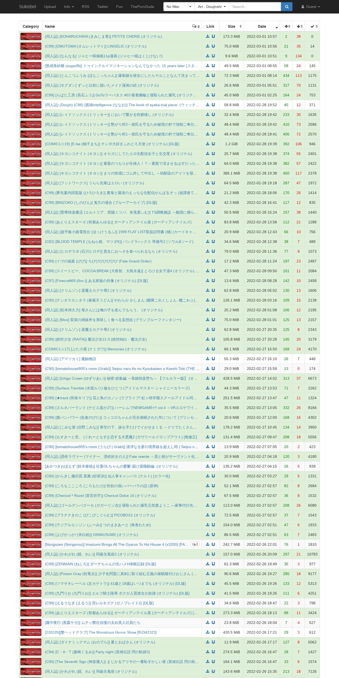
Task: Open the PETITE CHERIE torrent title link
Action: coord(103,36)
